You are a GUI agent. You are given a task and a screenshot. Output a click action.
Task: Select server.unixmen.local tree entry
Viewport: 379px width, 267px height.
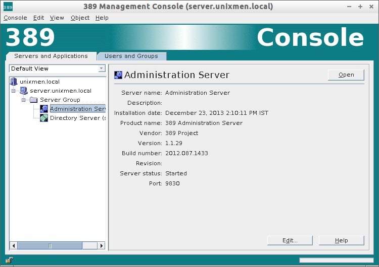pos(61,91)
